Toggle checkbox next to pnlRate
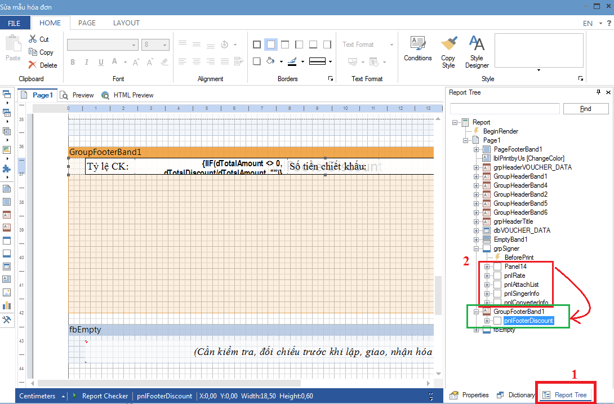The height and width of the screenshot is (404, 614). pos(497,276)
